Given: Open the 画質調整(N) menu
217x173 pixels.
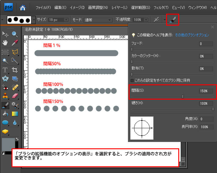Looking at the screenshot, I should [x=98, y=8].
